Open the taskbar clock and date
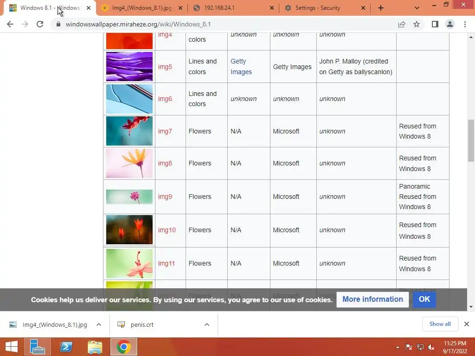 point(455,347)
